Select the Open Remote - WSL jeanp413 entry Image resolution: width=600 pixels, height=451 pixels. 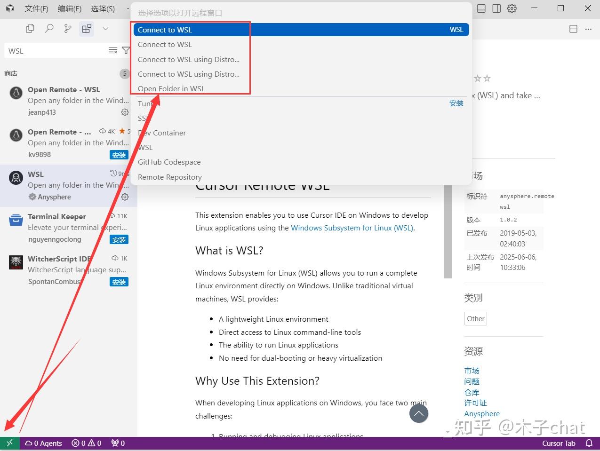click(69, 101)
